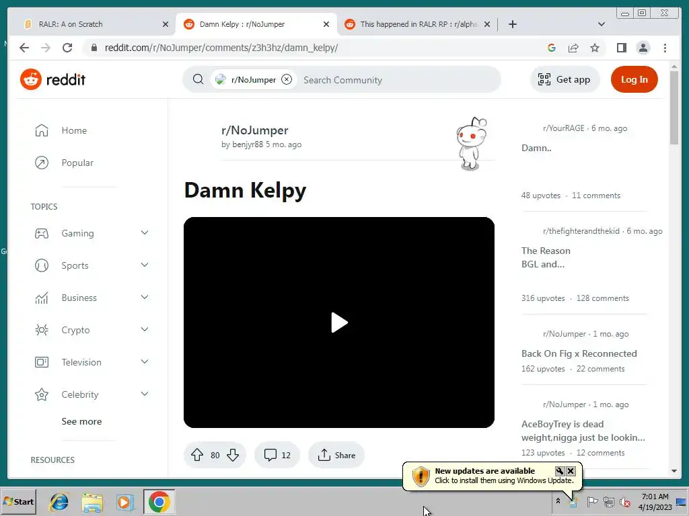Expand the Business topic
689x516 pixels.
145,298
